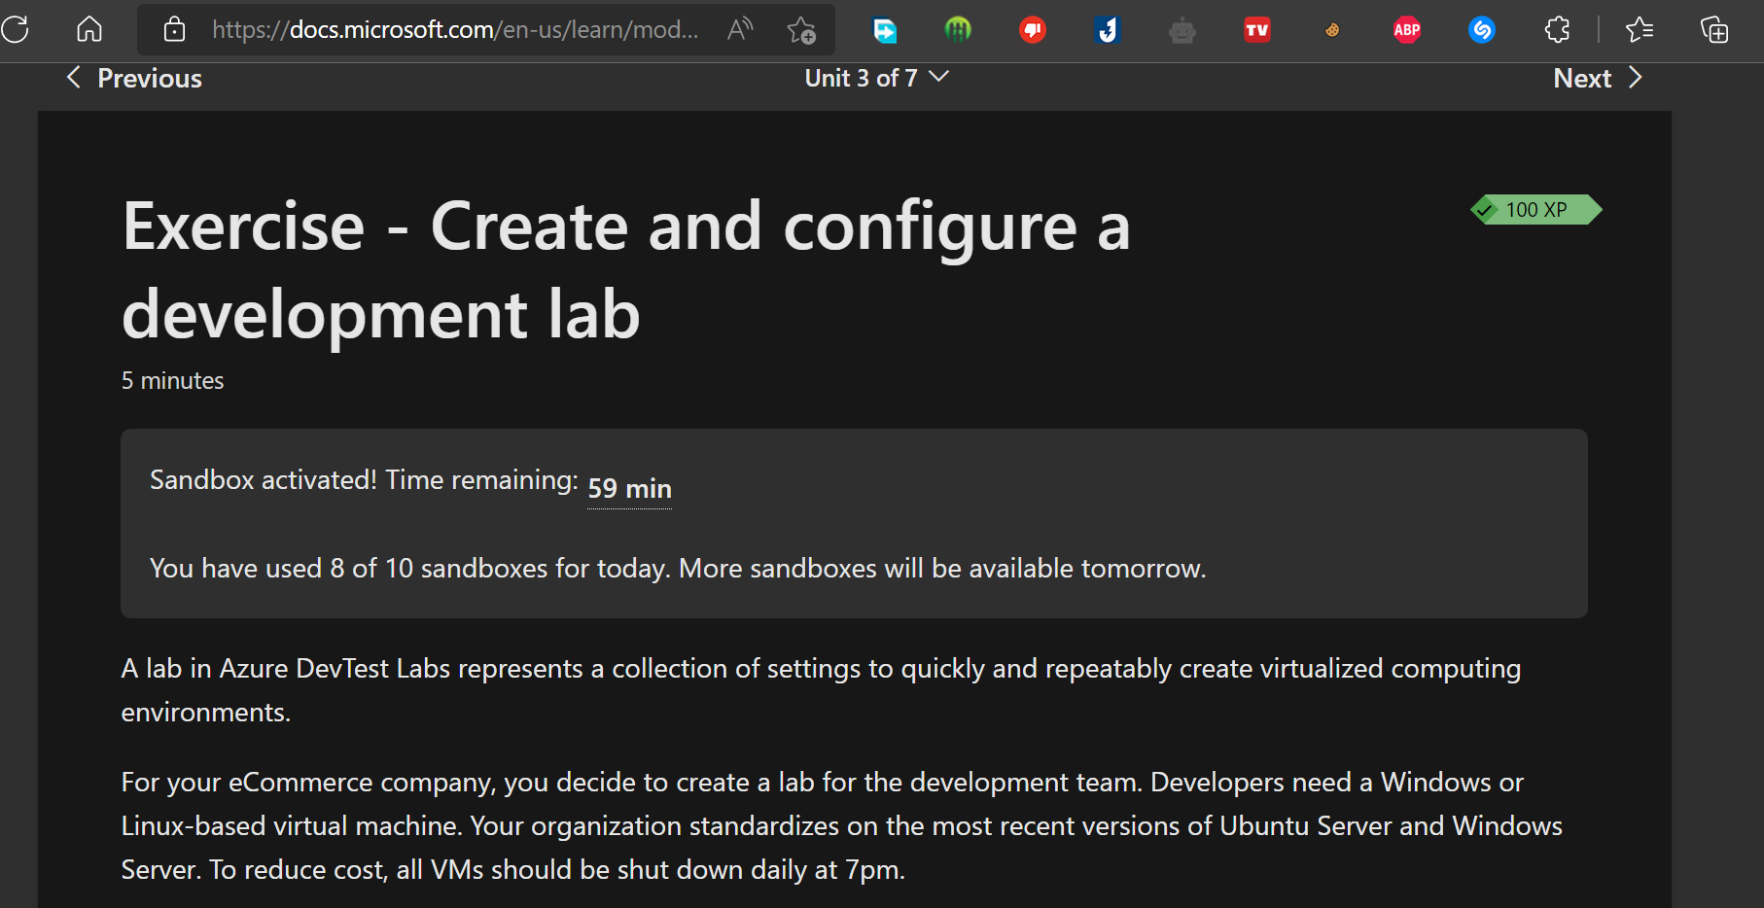
Task: View site info lock icon
Action: (174, 29)
